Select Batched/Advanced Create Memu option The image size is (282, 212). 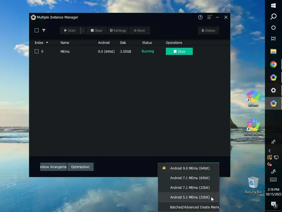coord(188,207)
